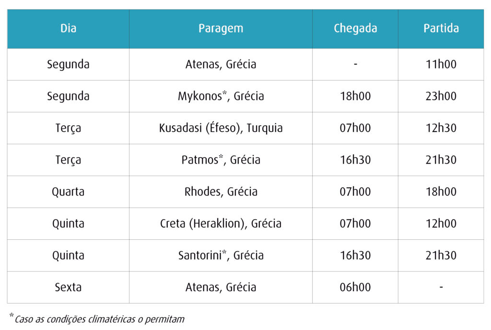Select the first Atenas, Grécia row
Viewport: 491px width, 330px height.
[245, 64]
